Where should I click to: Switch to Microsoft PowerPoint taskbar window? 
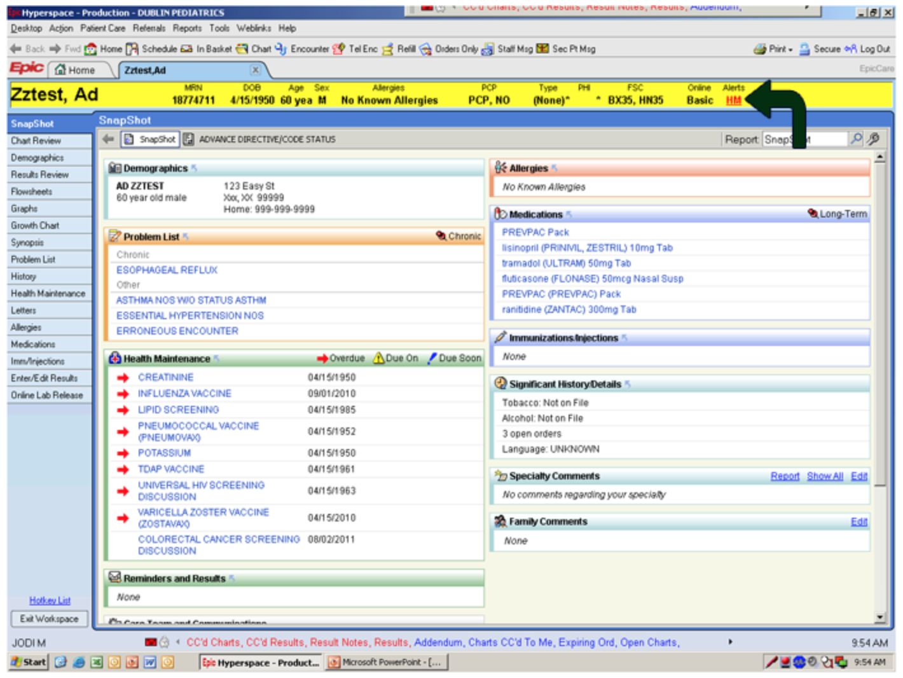point(387,662)
